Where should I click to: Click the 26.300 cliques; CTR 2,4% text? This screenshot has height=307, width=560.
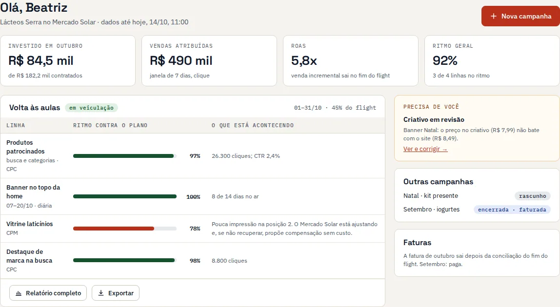click(246, 156)
